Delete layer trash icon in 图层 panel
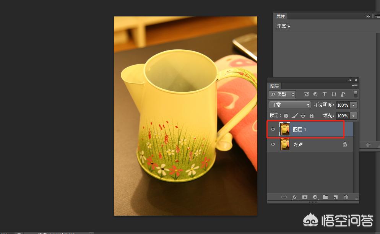 [346, 197]
